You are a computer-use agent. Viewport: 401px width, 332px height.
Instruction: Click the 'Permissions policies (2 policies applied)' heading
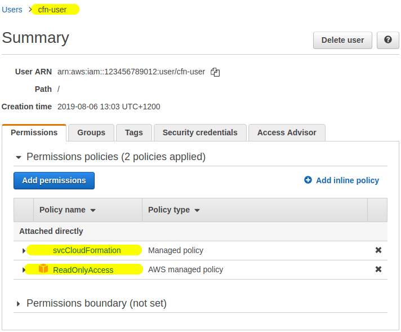point(116,157)
